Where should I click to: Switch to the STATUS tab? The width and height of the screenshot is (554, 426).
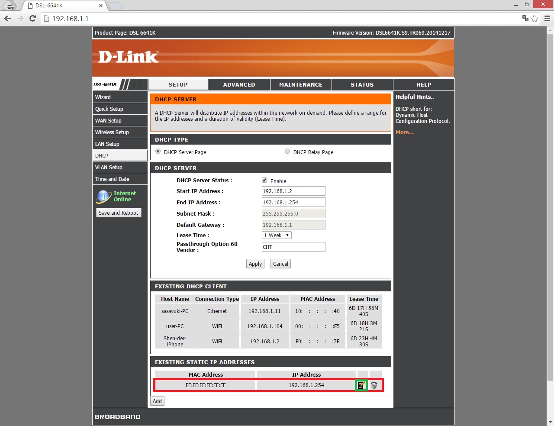tap(362, 84)
